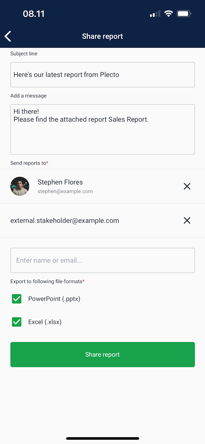Uncheck the Excel (.xlsx) checkbox
205x444 pixels.
(x=17, y=322)
